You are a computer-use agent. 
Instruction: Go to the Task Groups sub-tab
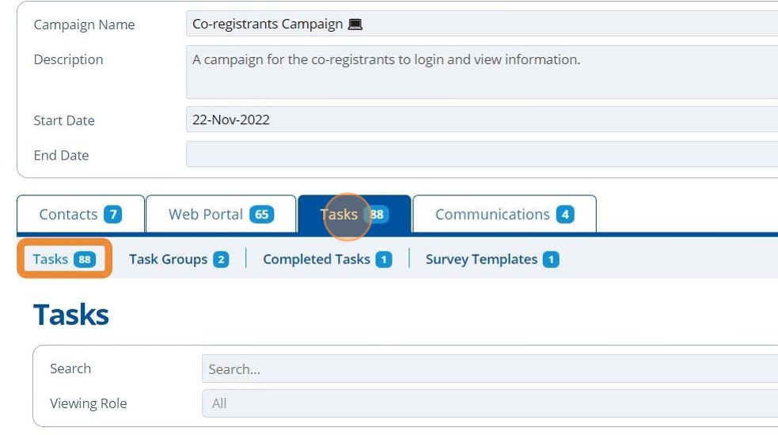click(x=168, y=259)
